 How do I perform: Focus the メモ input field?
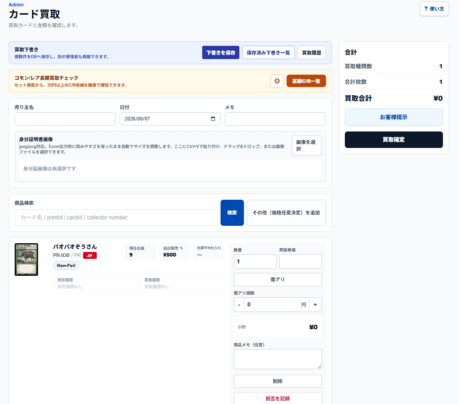(x=275, y=119)
